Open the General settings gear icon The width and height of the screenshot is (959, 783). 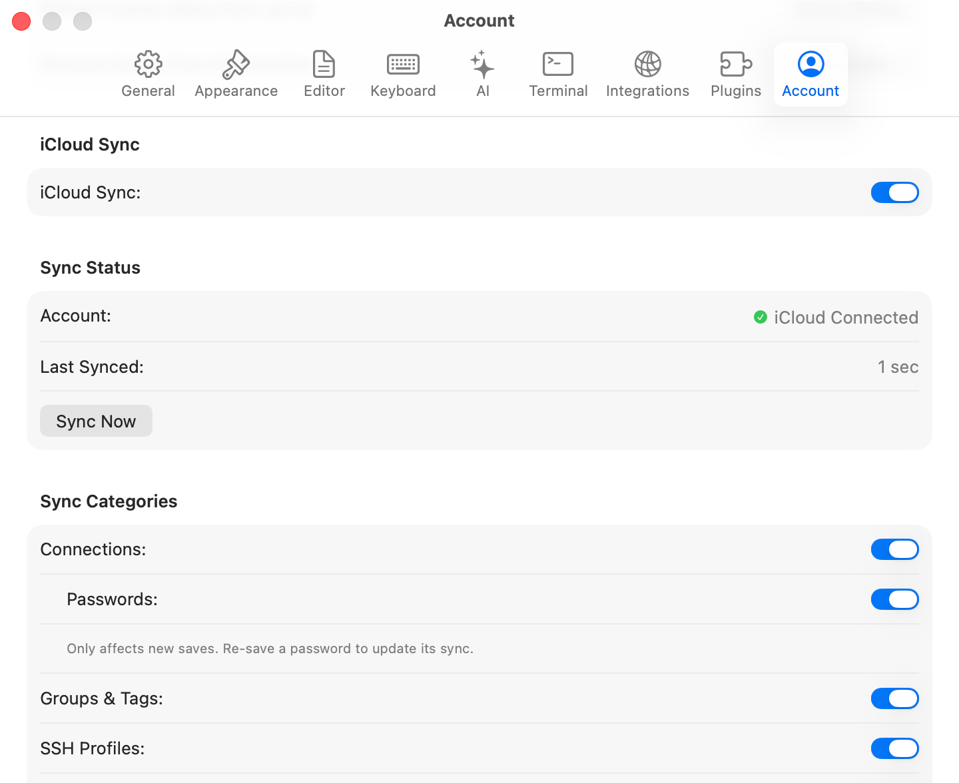pyautogui.click(x=148, y=65)
